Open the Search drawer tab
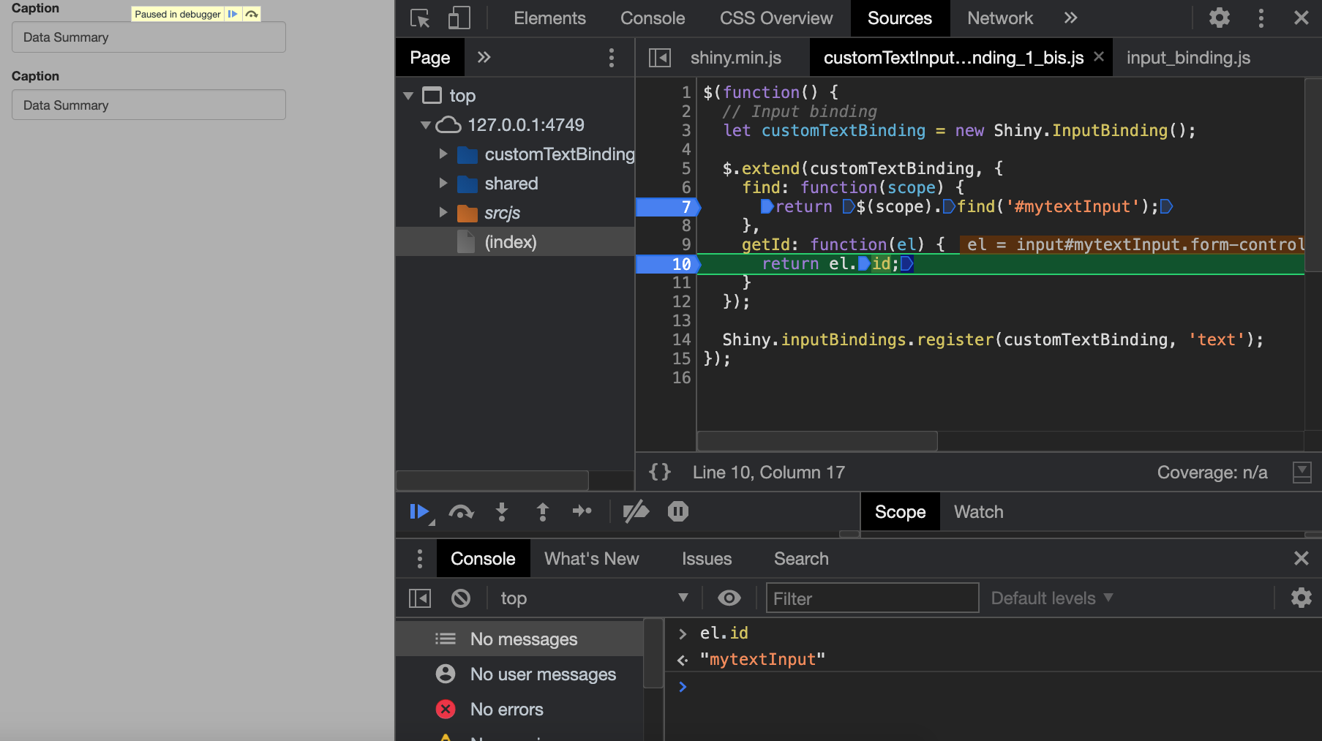Image resolution: width=1322 pixels, height=741 pixels. tap(801, 559)
